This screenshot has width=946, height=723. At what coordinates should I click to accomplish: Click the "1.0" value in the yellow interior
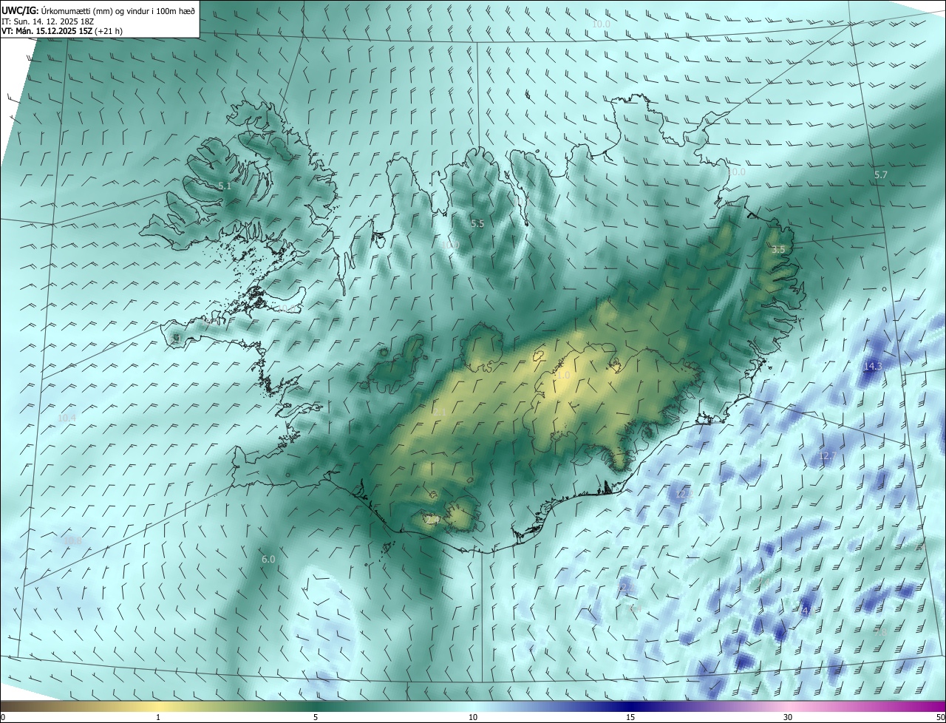click(x=563, y=376)
